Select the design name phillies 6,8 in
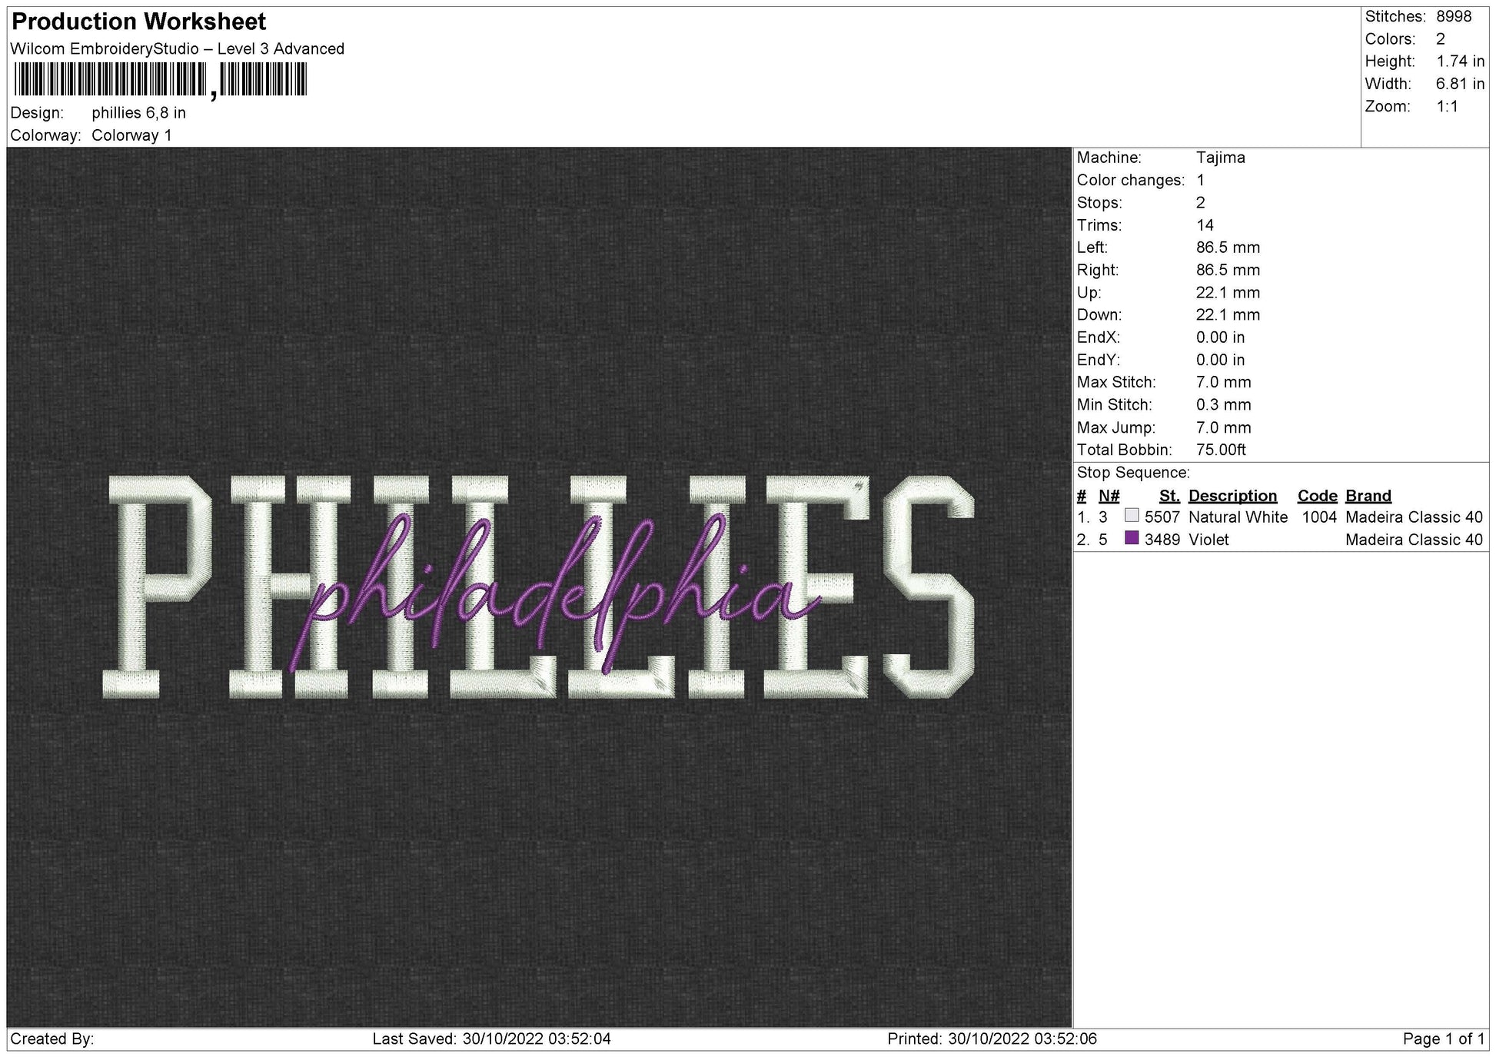1496x1057 pixels. pyautogui.click(x=140, y=113)
